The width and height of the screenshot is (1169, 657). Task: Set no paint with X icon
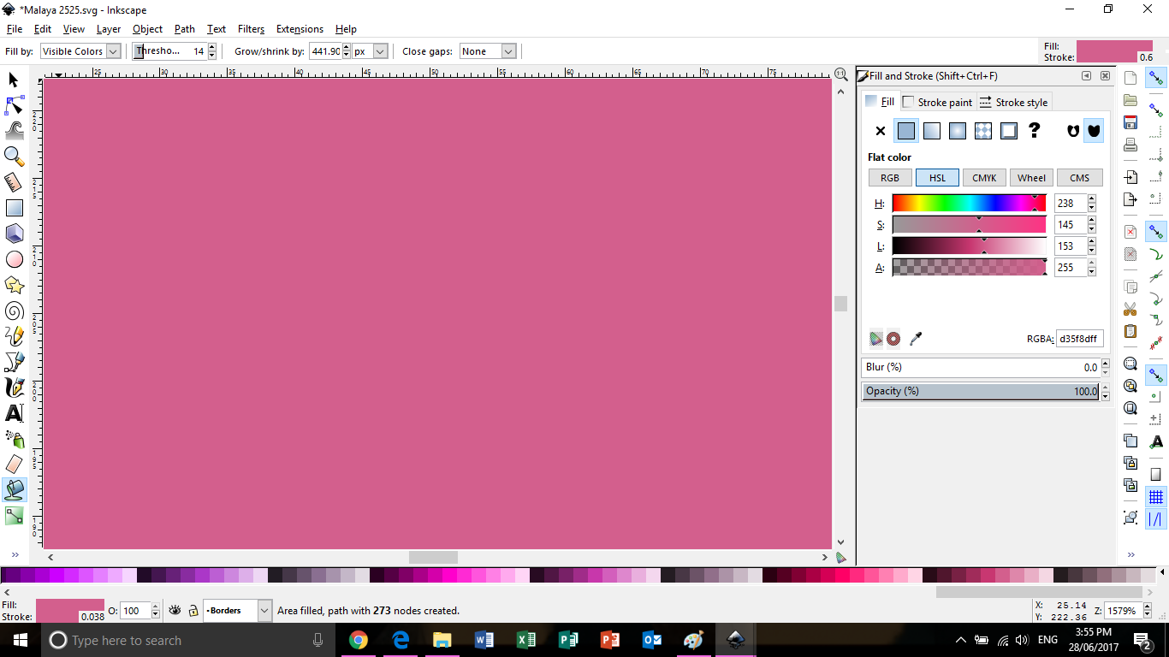click(x=880, y=131)
